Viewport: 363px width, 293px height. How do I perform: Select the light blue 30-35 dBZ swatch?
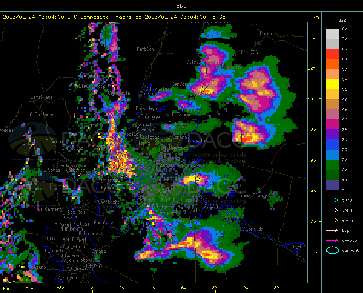point(332,155)
